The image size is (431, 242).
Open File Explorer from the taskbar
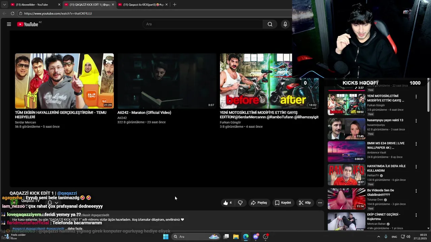click(x=236, y=237)
